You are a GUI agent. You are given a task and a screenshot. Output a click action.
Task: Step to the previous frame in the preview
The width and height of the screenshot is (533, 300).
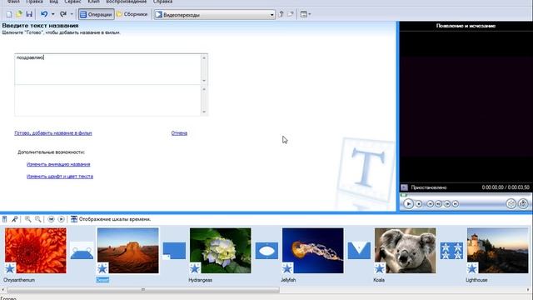[x=439, y=203]
